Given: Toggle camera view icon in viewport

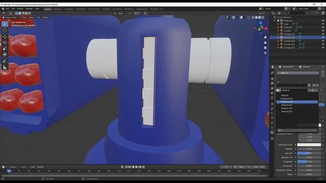Looking at the screenshot, I should [x=265, y=48].
